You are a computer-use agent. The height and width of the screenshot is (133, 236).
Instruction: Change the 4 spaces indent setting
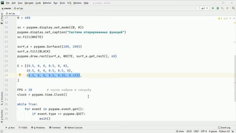213,132
